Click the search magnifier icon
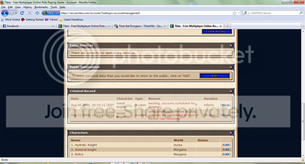This screenshot has height=164, width=305. tap(301, 13)
